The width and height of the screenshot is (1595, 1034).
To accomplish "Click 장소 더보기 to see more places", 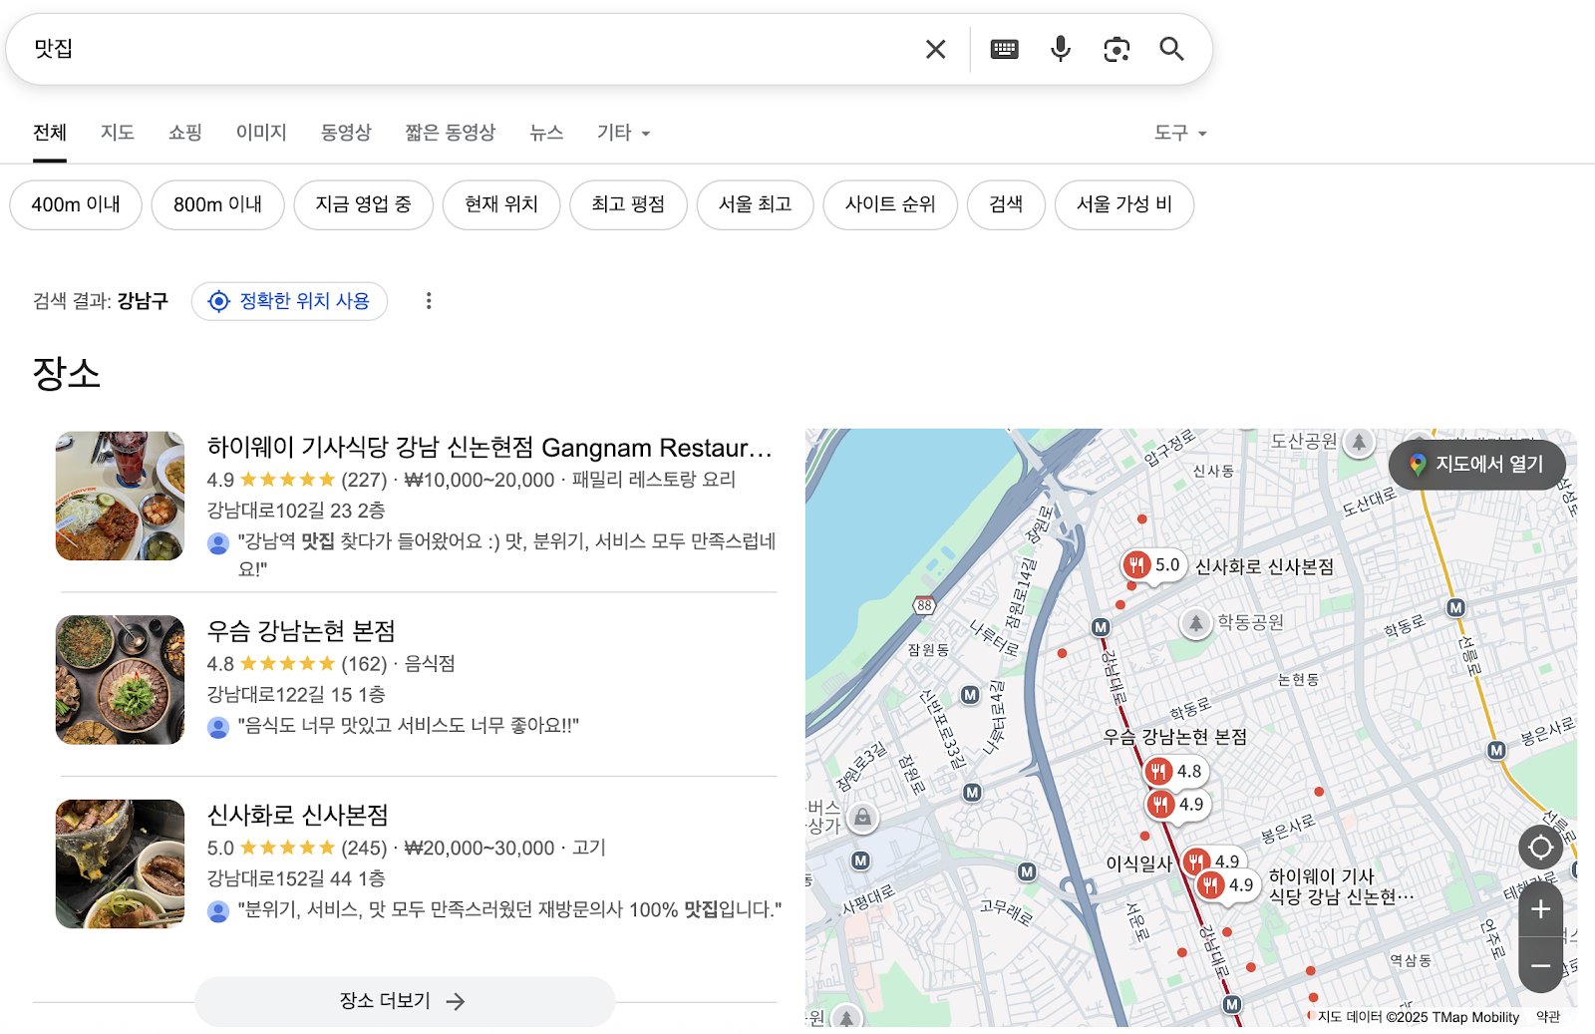I will (403, 1001).
